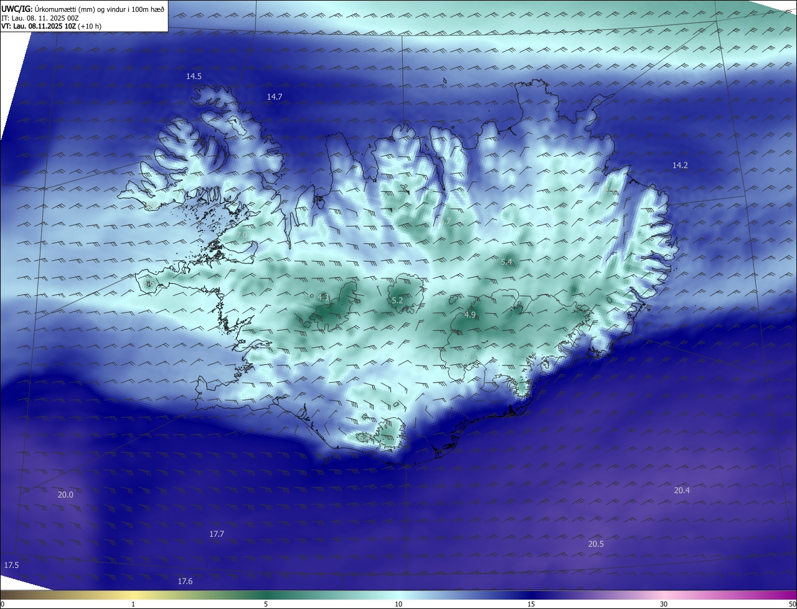Image resolution: width=797 pixels, height=609 pixels.
Task: Click the color scale tick label '5'
Action: 266,604
